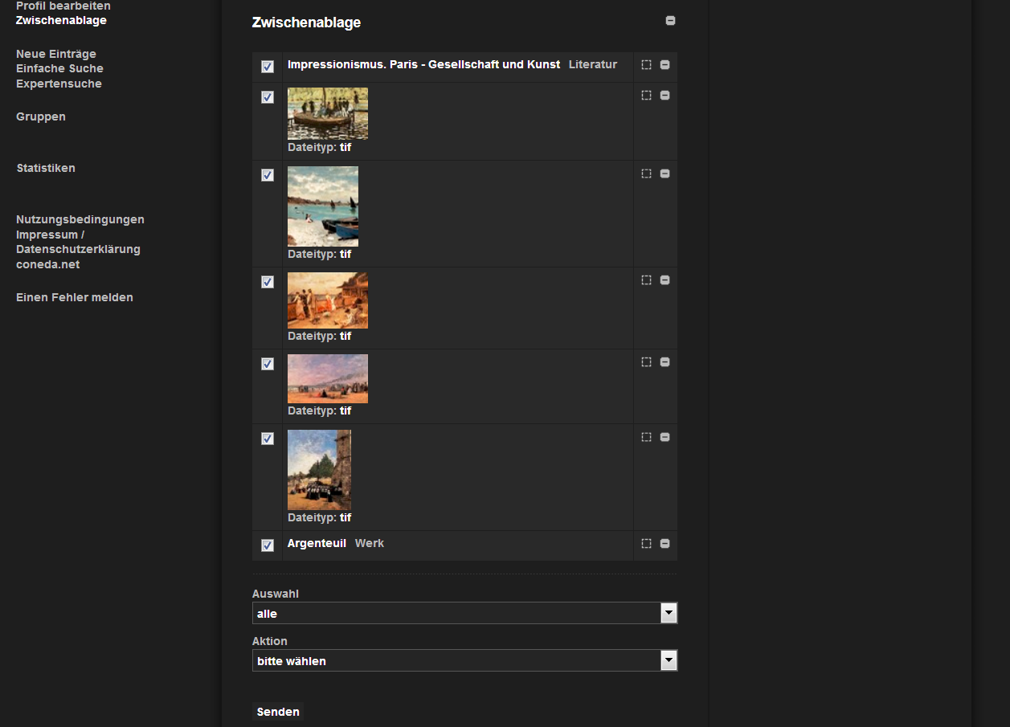Click the Einen Fehler melden link

[75, 297]
